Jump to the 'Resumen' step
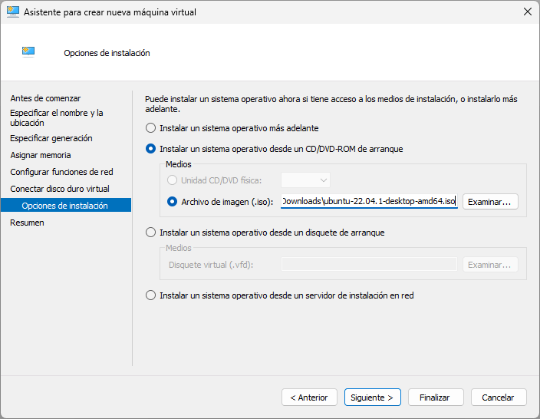The height and width of the screenshot is (419, 540). click(27, 223)
